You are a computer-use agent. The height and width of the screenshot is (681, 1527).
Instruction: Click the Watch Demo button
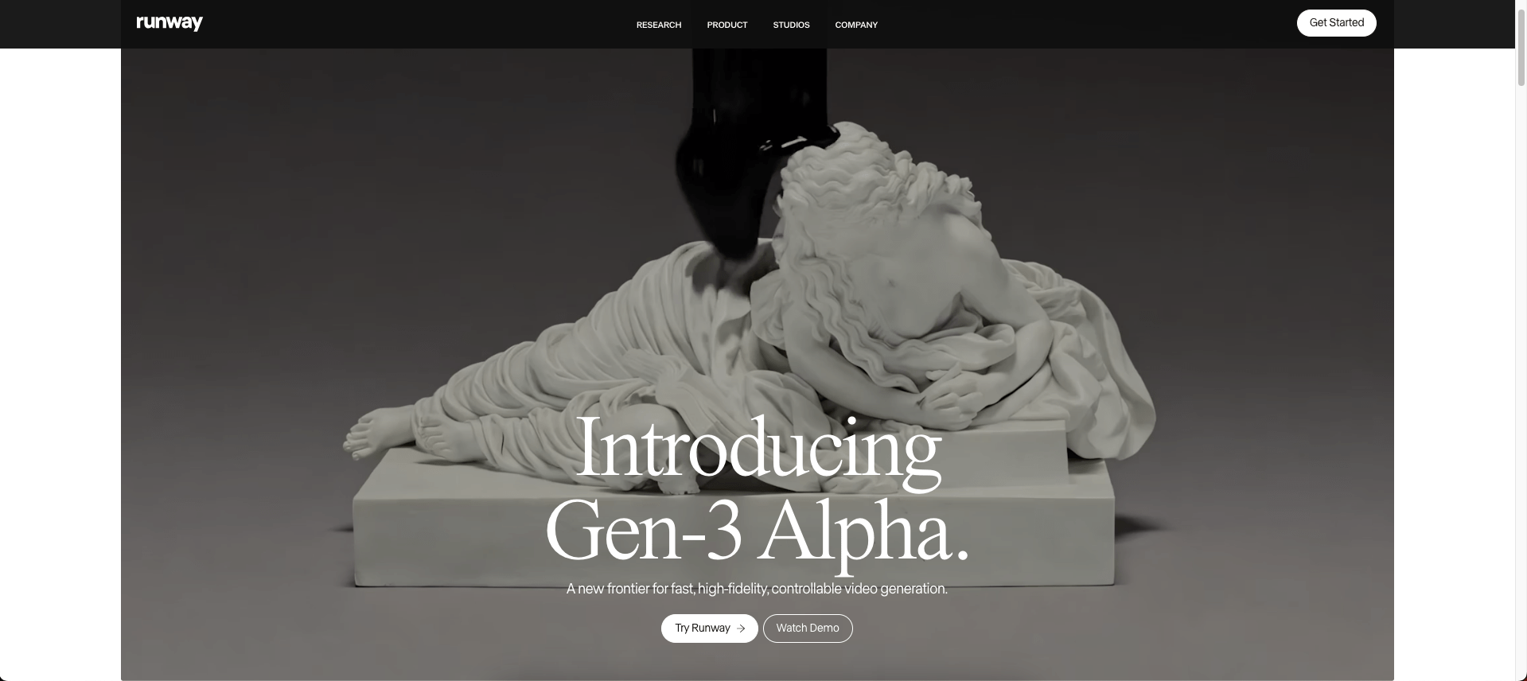808,628
